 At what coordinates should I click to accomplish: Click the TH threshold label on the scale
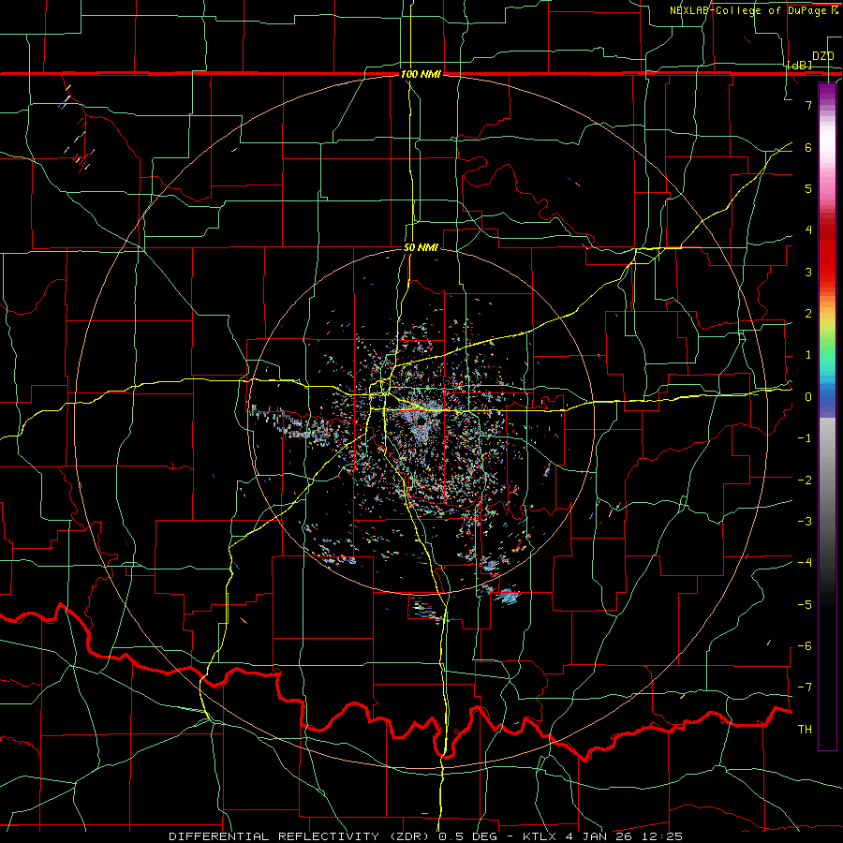click(x=805, y=730)
